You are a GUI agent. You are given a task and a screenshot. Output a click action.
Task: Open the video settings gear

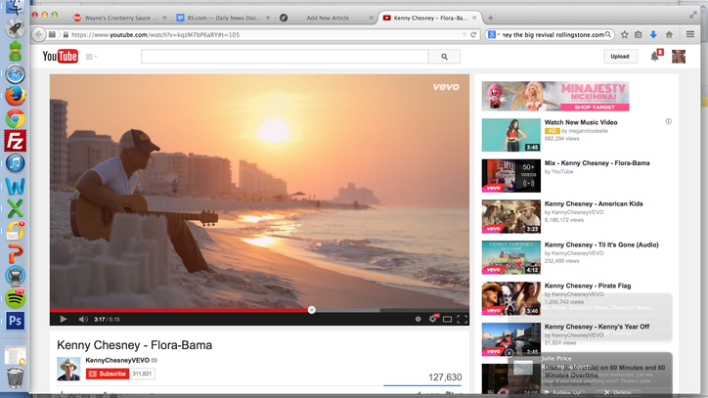432,319
